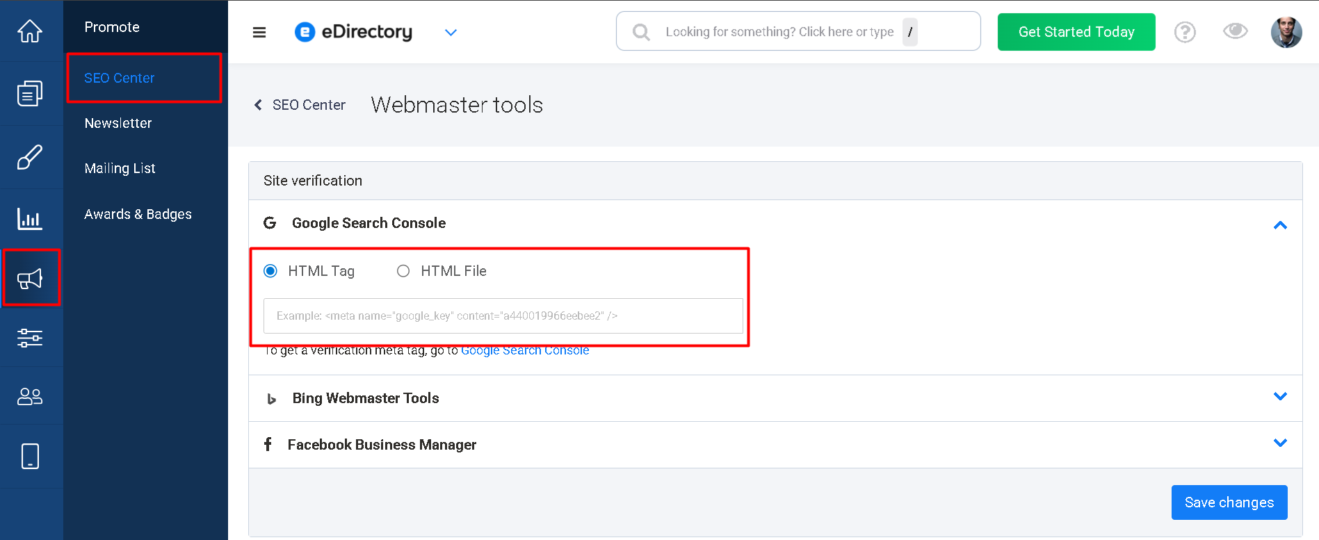Open the Content pages icon in sidebar
The image size is (1319, 540).
click(30, 93)
